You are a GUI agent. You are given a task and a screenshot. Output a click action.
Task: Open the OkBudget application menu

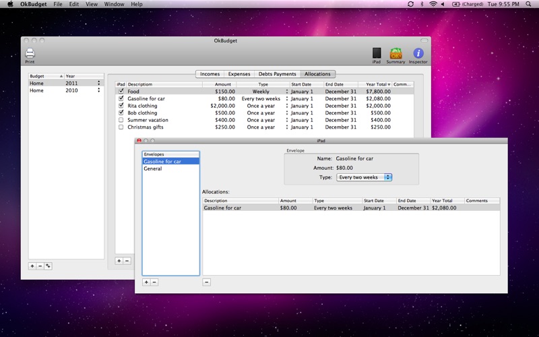33,4
